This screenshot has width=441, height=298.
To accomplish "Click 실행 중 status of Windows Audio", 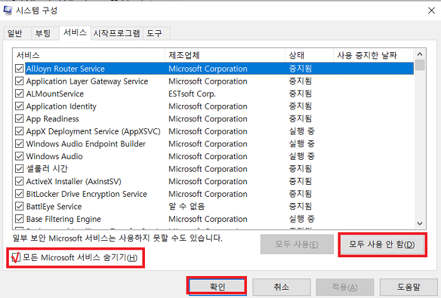I will (302, 157).
